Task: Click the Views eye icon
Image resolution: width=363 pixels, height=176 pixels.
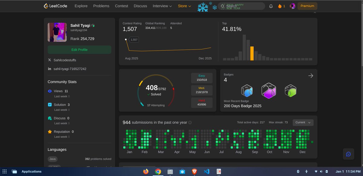Action: click(50, 91)
